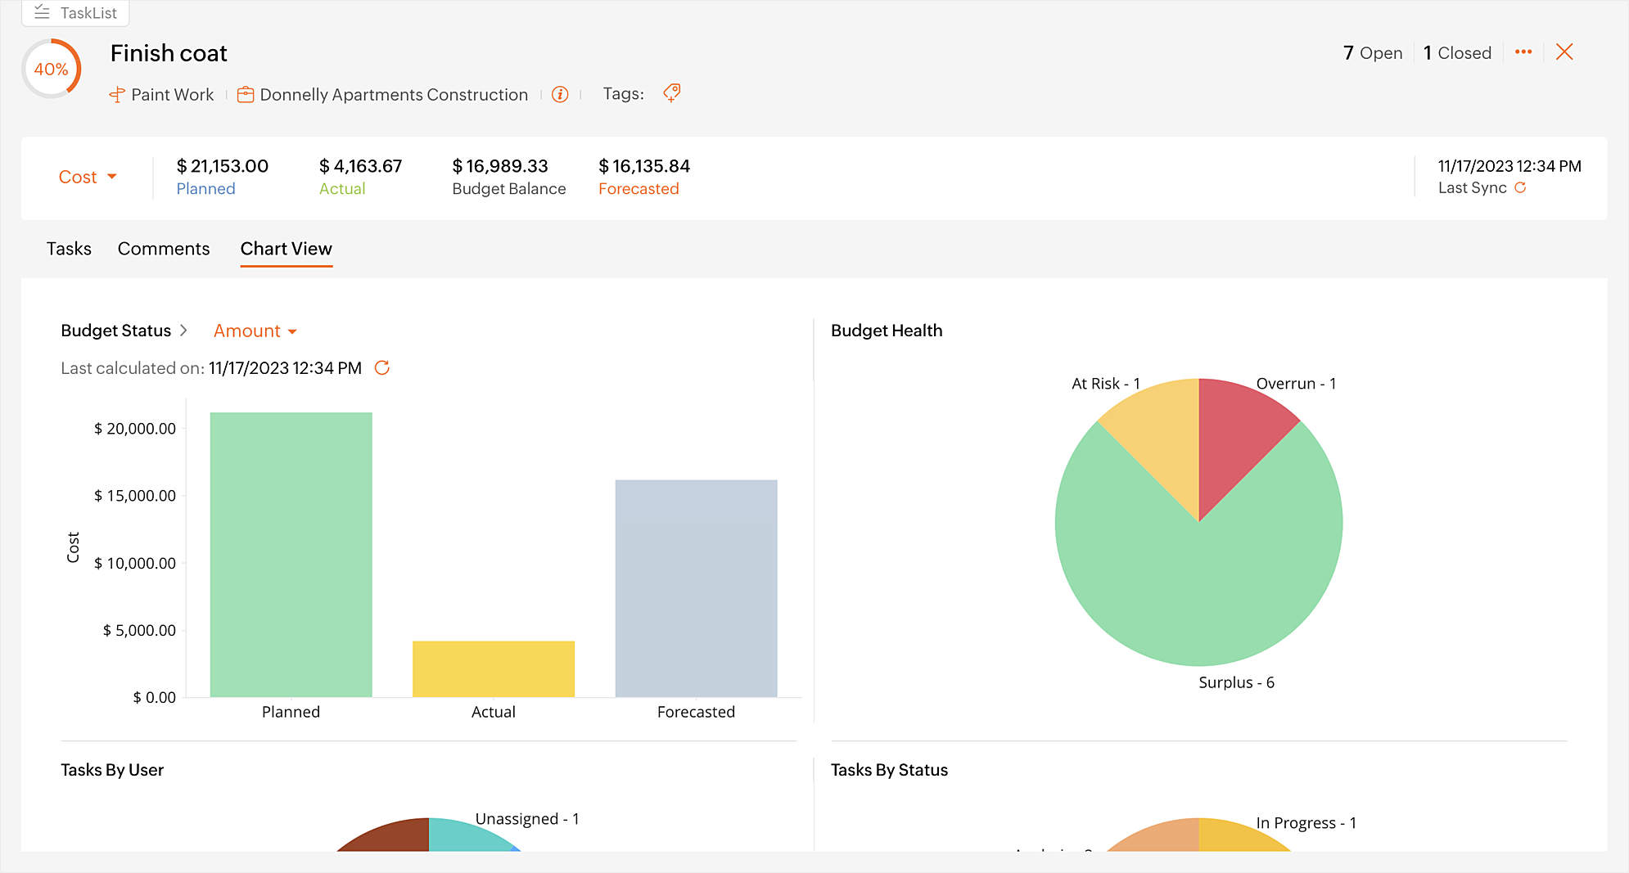Select the Chart View tab
The image size is (1629, 873).
pyautogui.click(x=286, y=249)
